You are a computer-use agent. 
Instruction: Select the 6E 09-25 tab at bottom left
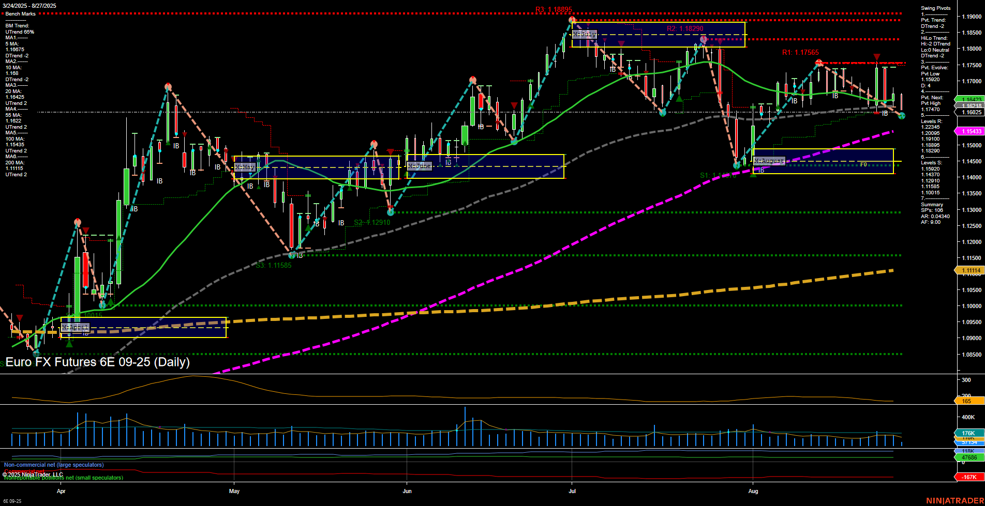pos(12,501)
